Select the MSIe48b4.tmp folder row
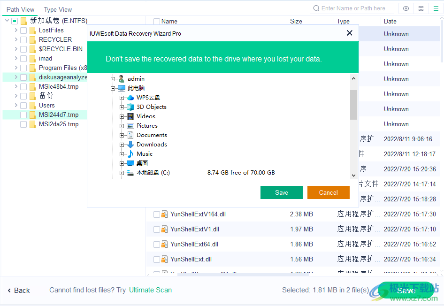444x306 pixels. [46, 87]
